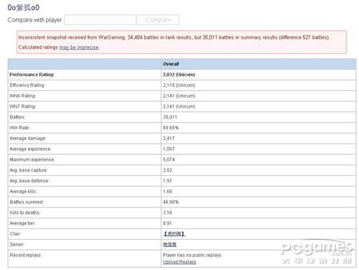Select the 1.68 average kills value
The height and width of the screenshot is (270, 359).
(x=167, y=192)
